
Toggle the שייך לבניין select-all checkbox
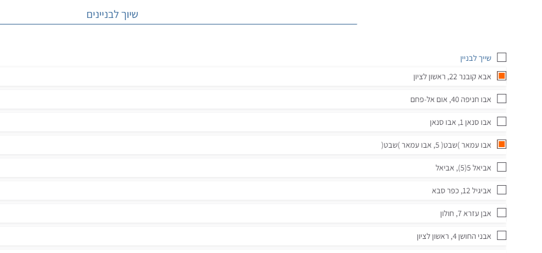502,57
